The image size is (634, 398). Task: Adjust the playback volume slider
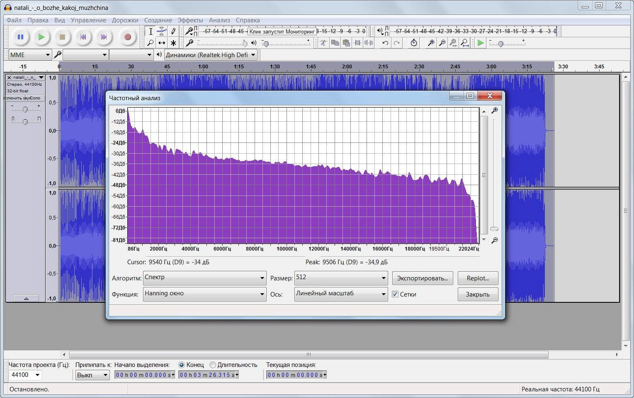266,43
